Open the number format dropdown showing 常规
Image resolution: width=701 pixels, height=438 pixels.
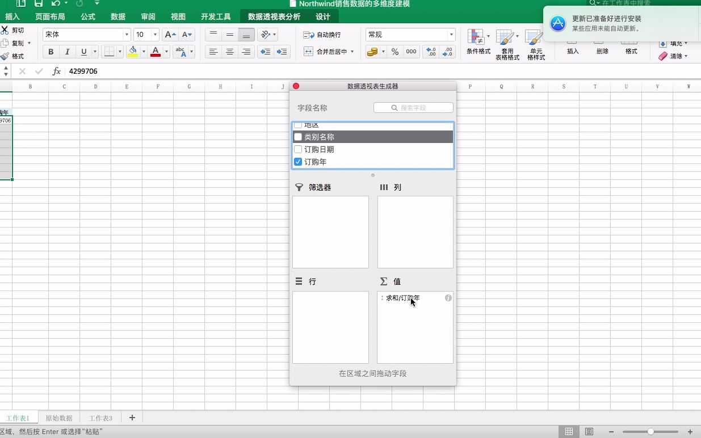click(x=451, y=34)
